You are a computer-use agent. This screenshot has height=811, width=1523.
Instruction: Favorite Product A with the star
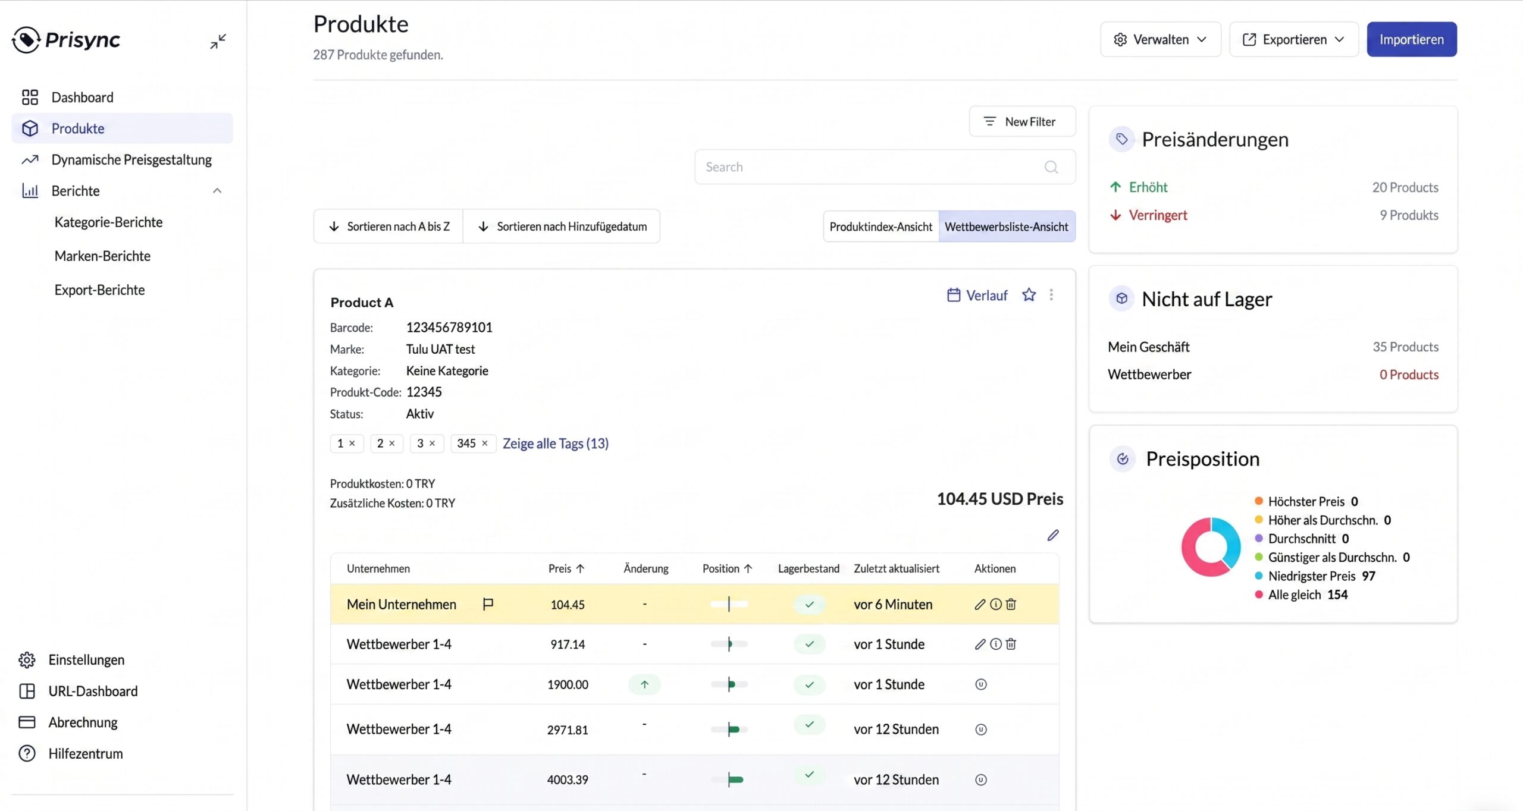tap(1029, 295)
